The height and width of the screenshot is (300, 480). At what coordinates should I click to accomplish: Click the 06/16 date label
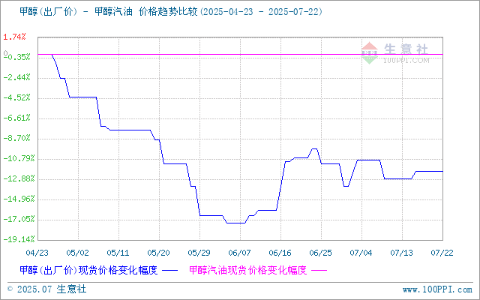[280, 253]
